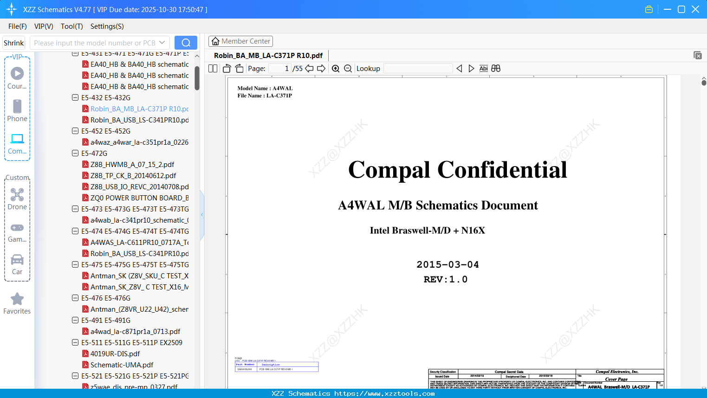The width and height of the screenshot is (707, 398).
Task: Click the binoculars search icon
Action: pos(496,69)
